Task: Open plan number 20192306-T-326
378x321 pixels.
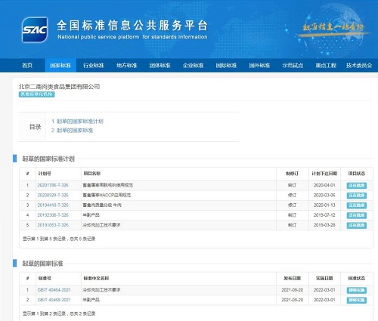Action: [53, 215]
